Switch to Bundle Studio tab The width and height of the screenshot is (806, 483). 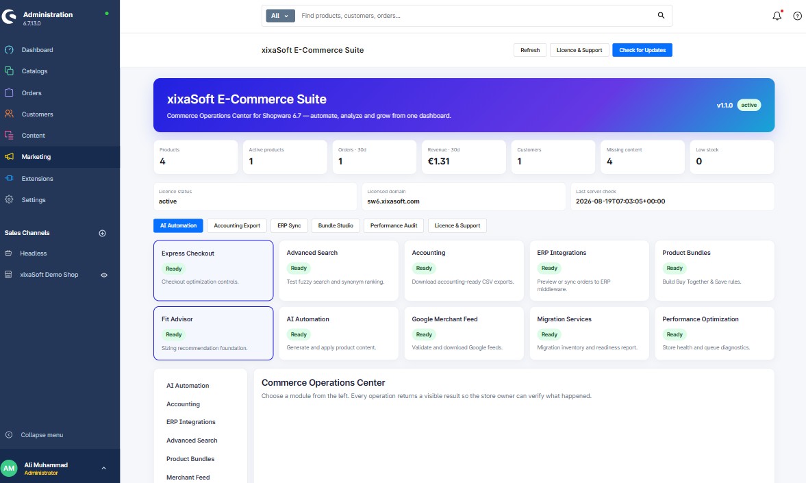coord(336,225)
